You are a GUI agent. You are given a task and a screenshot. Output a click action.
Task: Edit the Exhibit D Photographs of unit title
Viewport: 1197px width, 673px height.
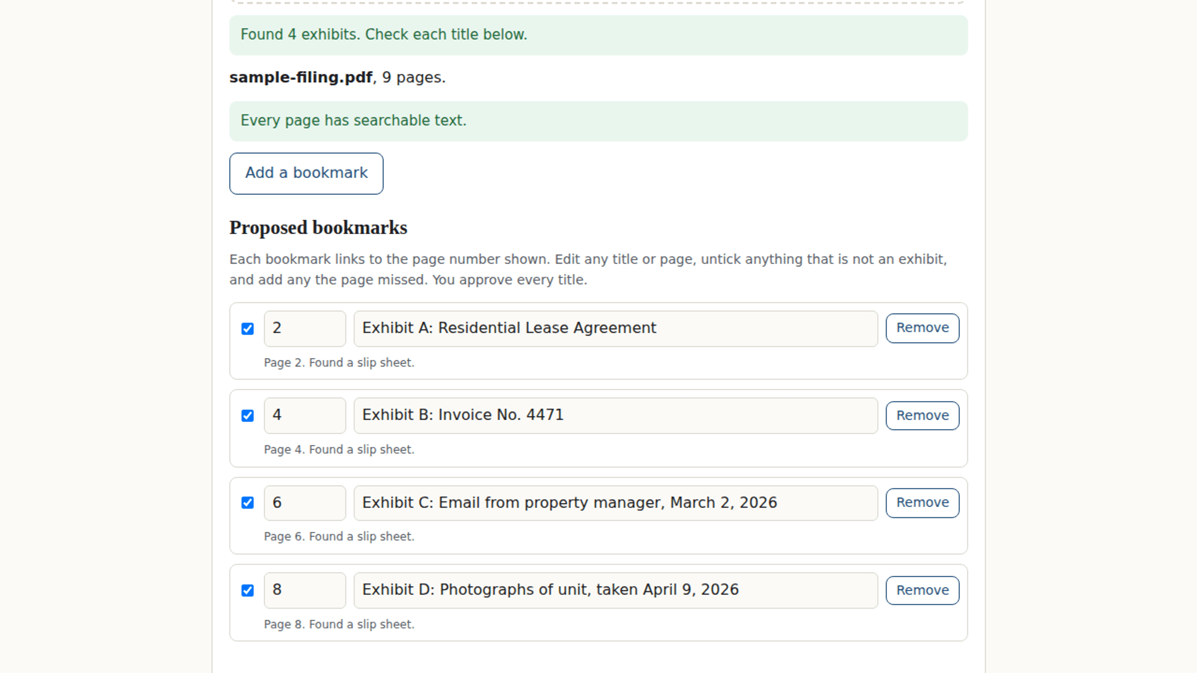pyautogui.click(x=616, y=590)
